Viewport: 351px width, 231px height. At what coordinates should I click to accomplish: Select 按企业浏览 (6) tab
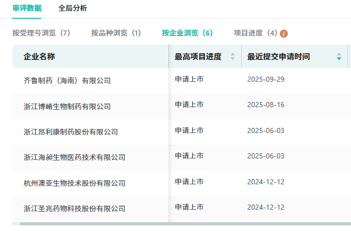187,33
